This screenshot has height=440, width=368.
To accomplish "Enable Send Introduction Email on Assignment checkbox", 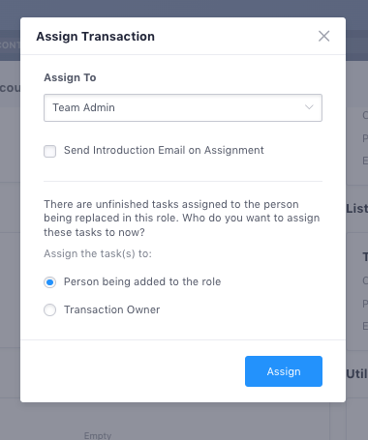I will (x=49, y=151).
